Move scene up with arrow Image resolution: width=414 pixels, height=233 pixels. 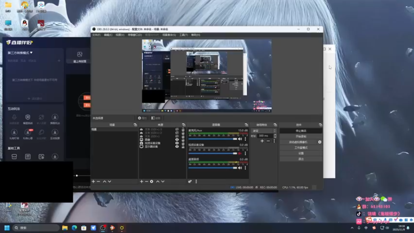point(105,182)
